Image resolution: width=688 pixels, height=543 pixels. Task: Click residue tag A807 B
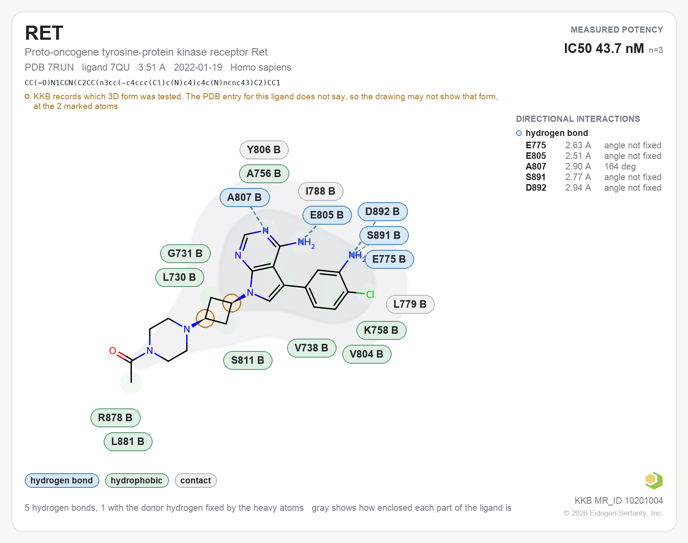(x=244, y=197)
